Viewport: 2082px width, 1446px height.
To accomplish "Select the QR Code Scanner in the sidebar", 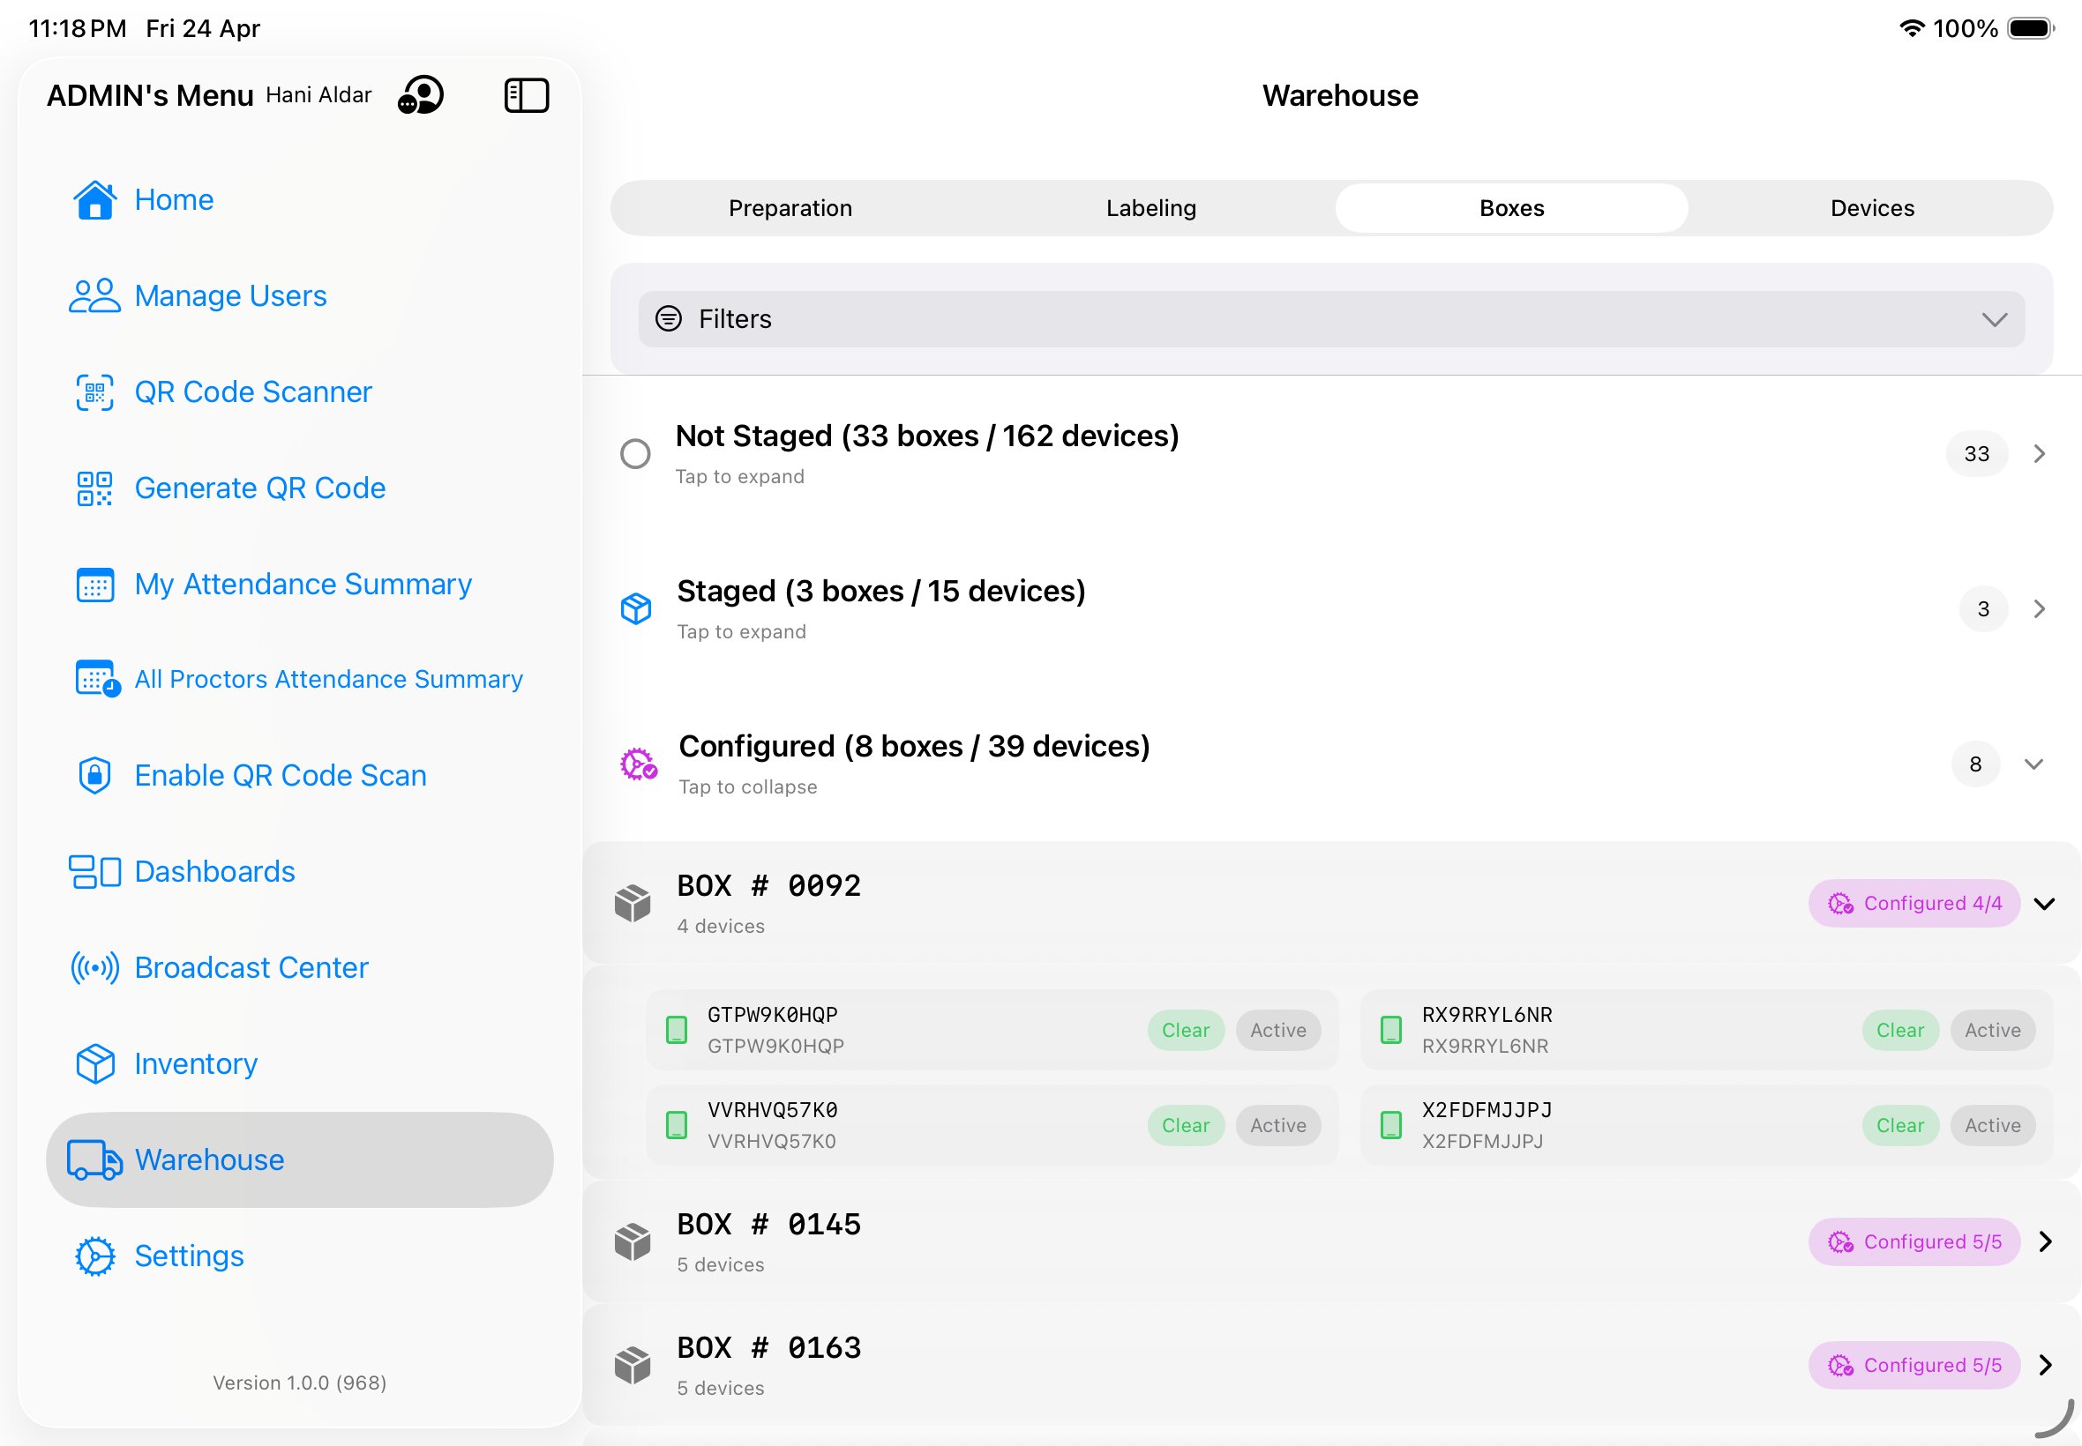I will (253, 391).
